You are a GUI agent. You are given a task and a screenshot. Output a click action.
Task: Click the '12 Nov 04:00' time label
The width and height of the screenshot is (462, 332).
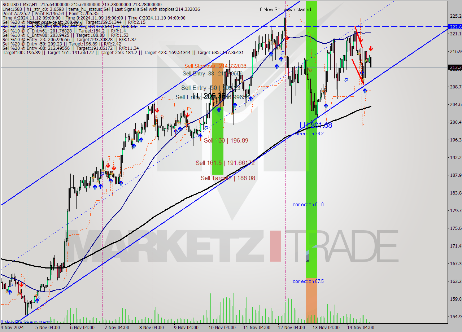[x=291, y=328]
